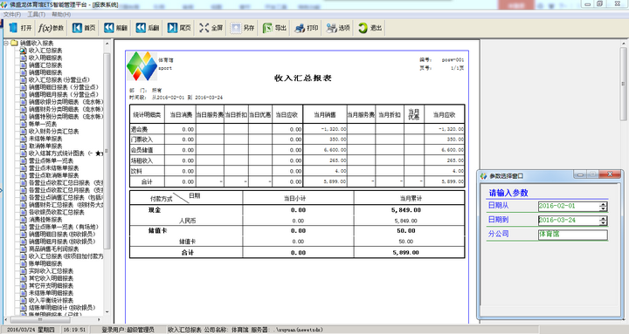
Task: Click the sport logo in report header
Action: point(142,66)
